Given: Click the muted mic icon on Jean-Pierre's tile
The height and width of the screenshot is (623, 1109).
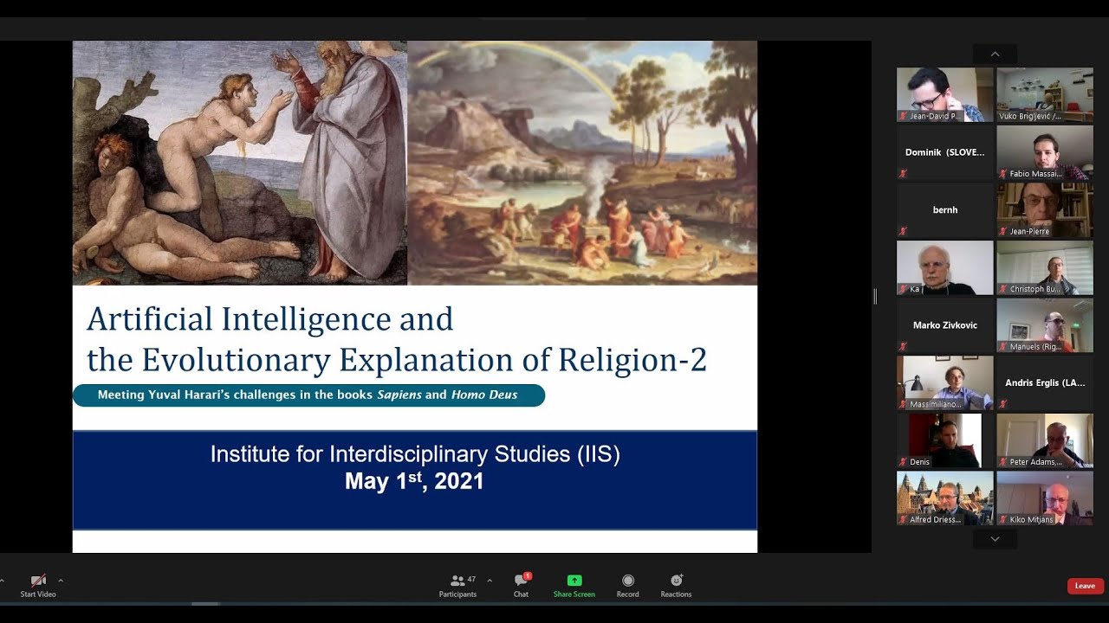Looking at the screenshot, I should (1002, 231).
